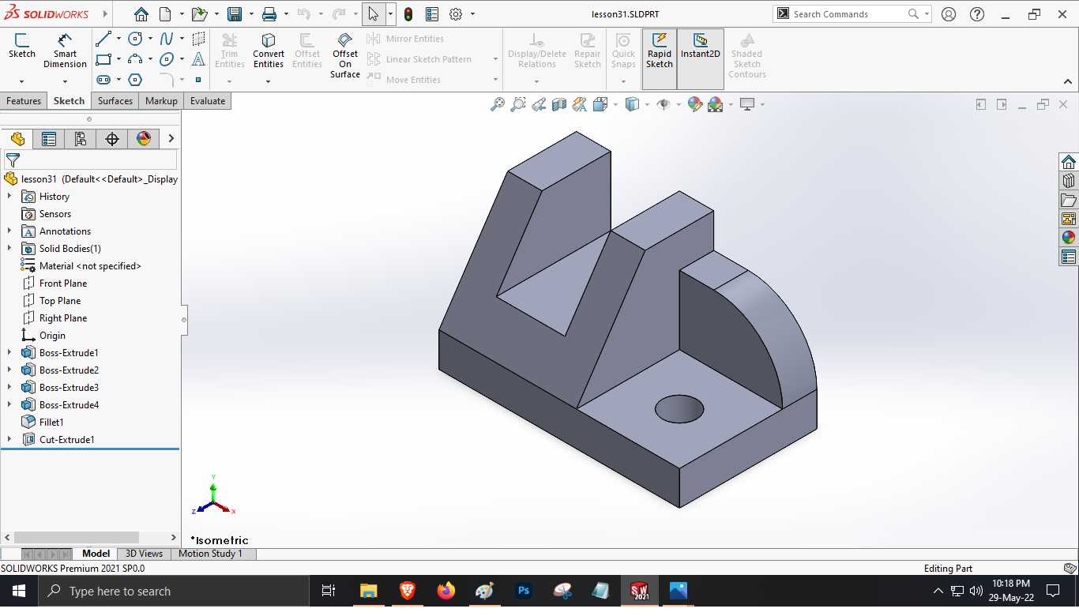Select the Smart Dimension tool

click(65, 51)
